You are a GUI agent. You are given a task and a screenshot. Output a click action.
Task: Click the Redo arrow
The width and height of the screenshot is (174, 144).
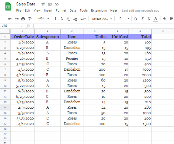[17, 19]
